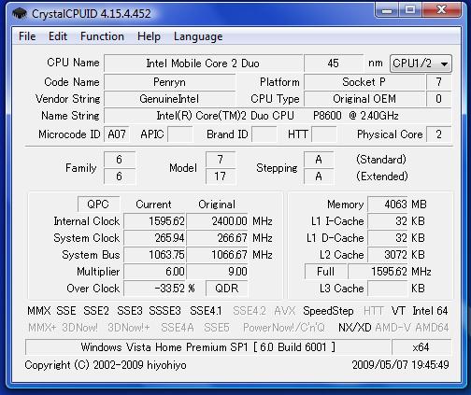Click the CrystalCPUID chip icon in title bar
471x395 pixels.
20,14
